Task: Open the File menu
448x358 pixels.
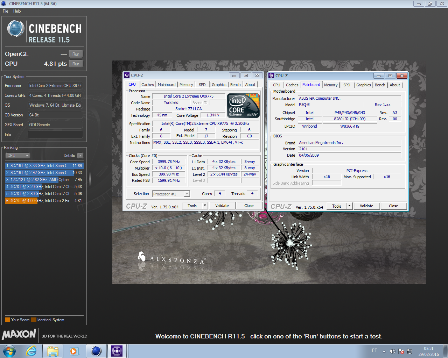Action: pos(6,11)
